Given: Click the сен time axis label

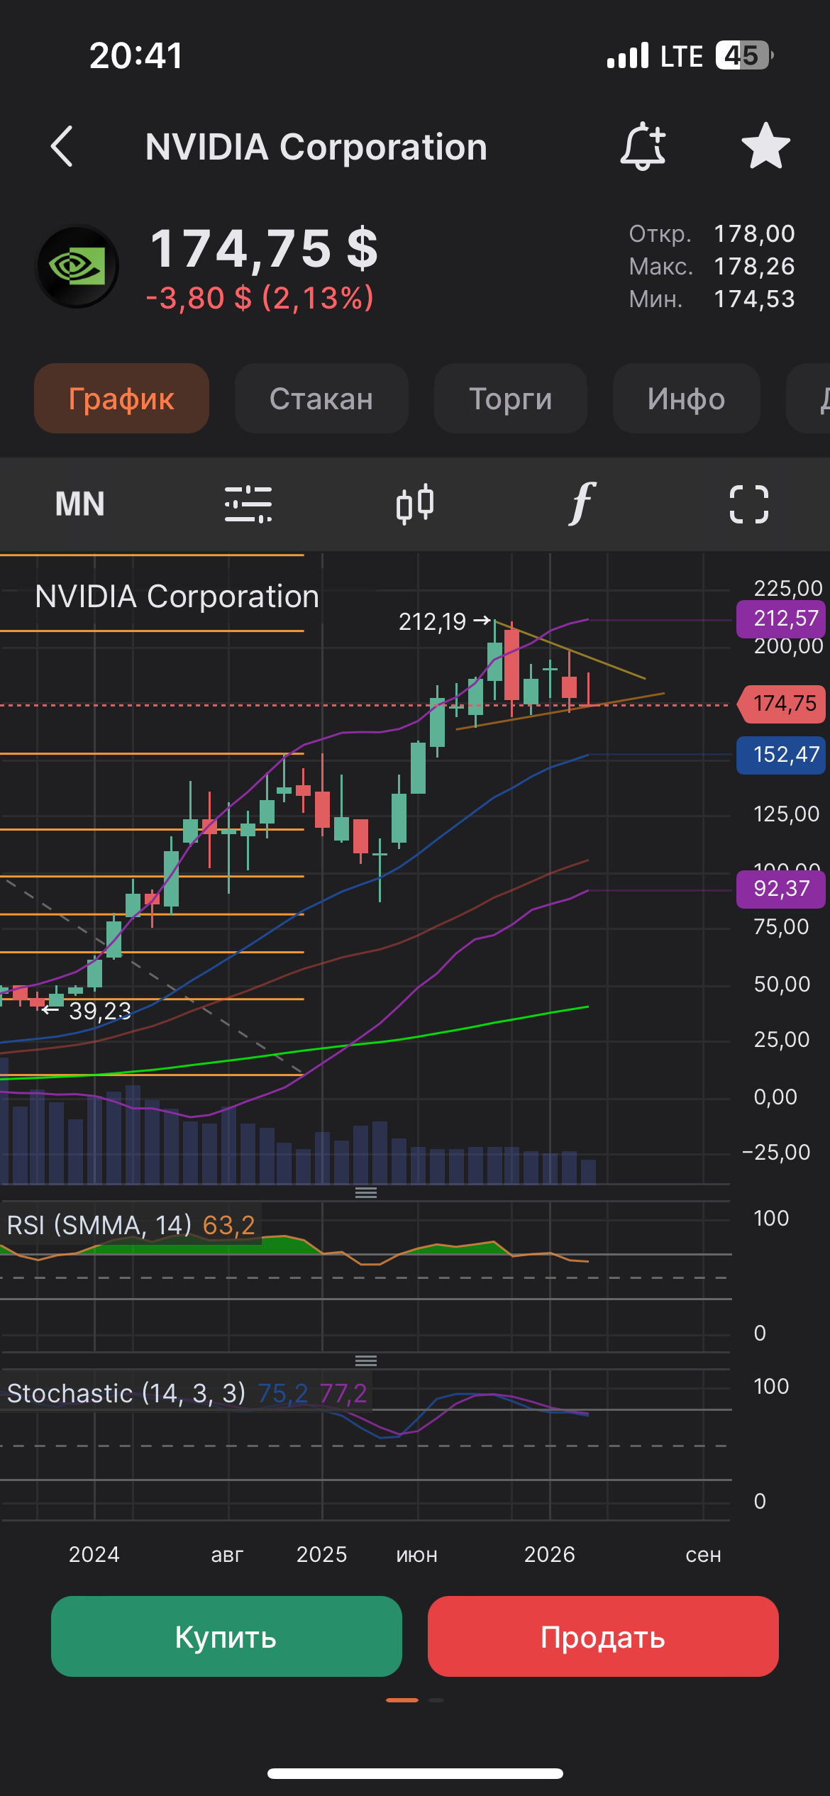Looking at the screenshot, I should [703, 1554].
